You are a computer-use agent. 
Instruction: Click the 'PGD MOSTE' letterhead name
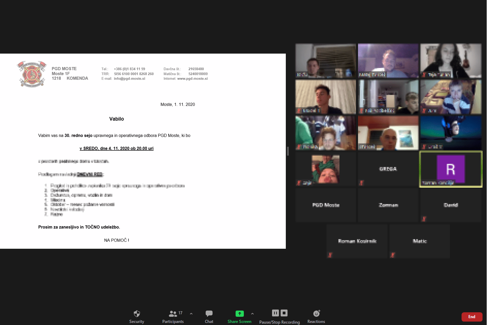coord(64,69)
